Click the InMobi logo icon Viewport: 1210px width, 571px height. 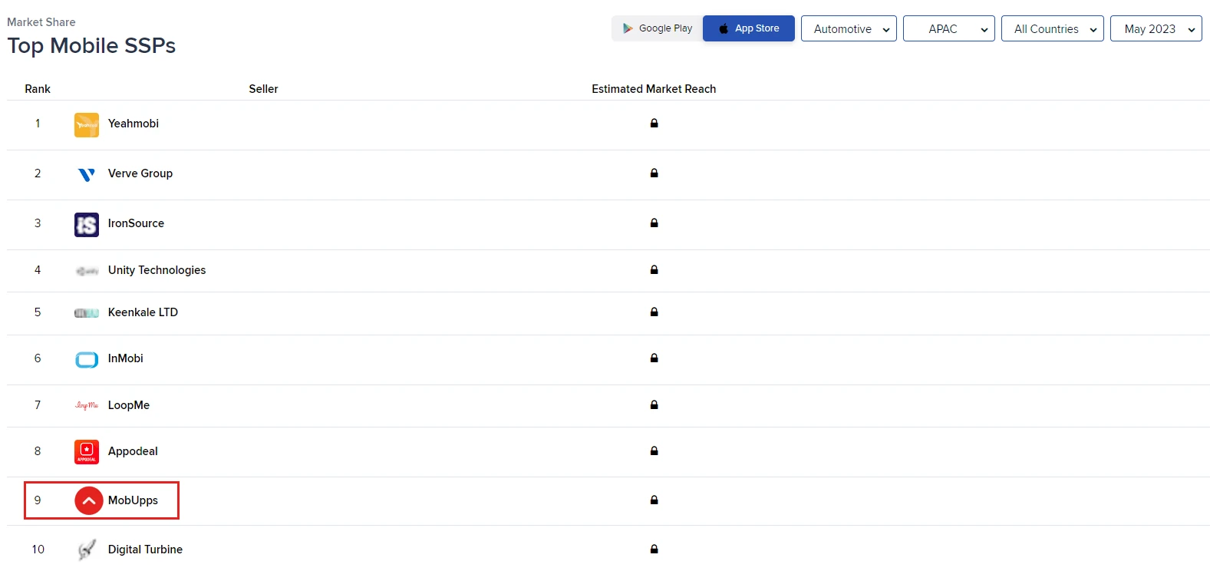[87, 359]
